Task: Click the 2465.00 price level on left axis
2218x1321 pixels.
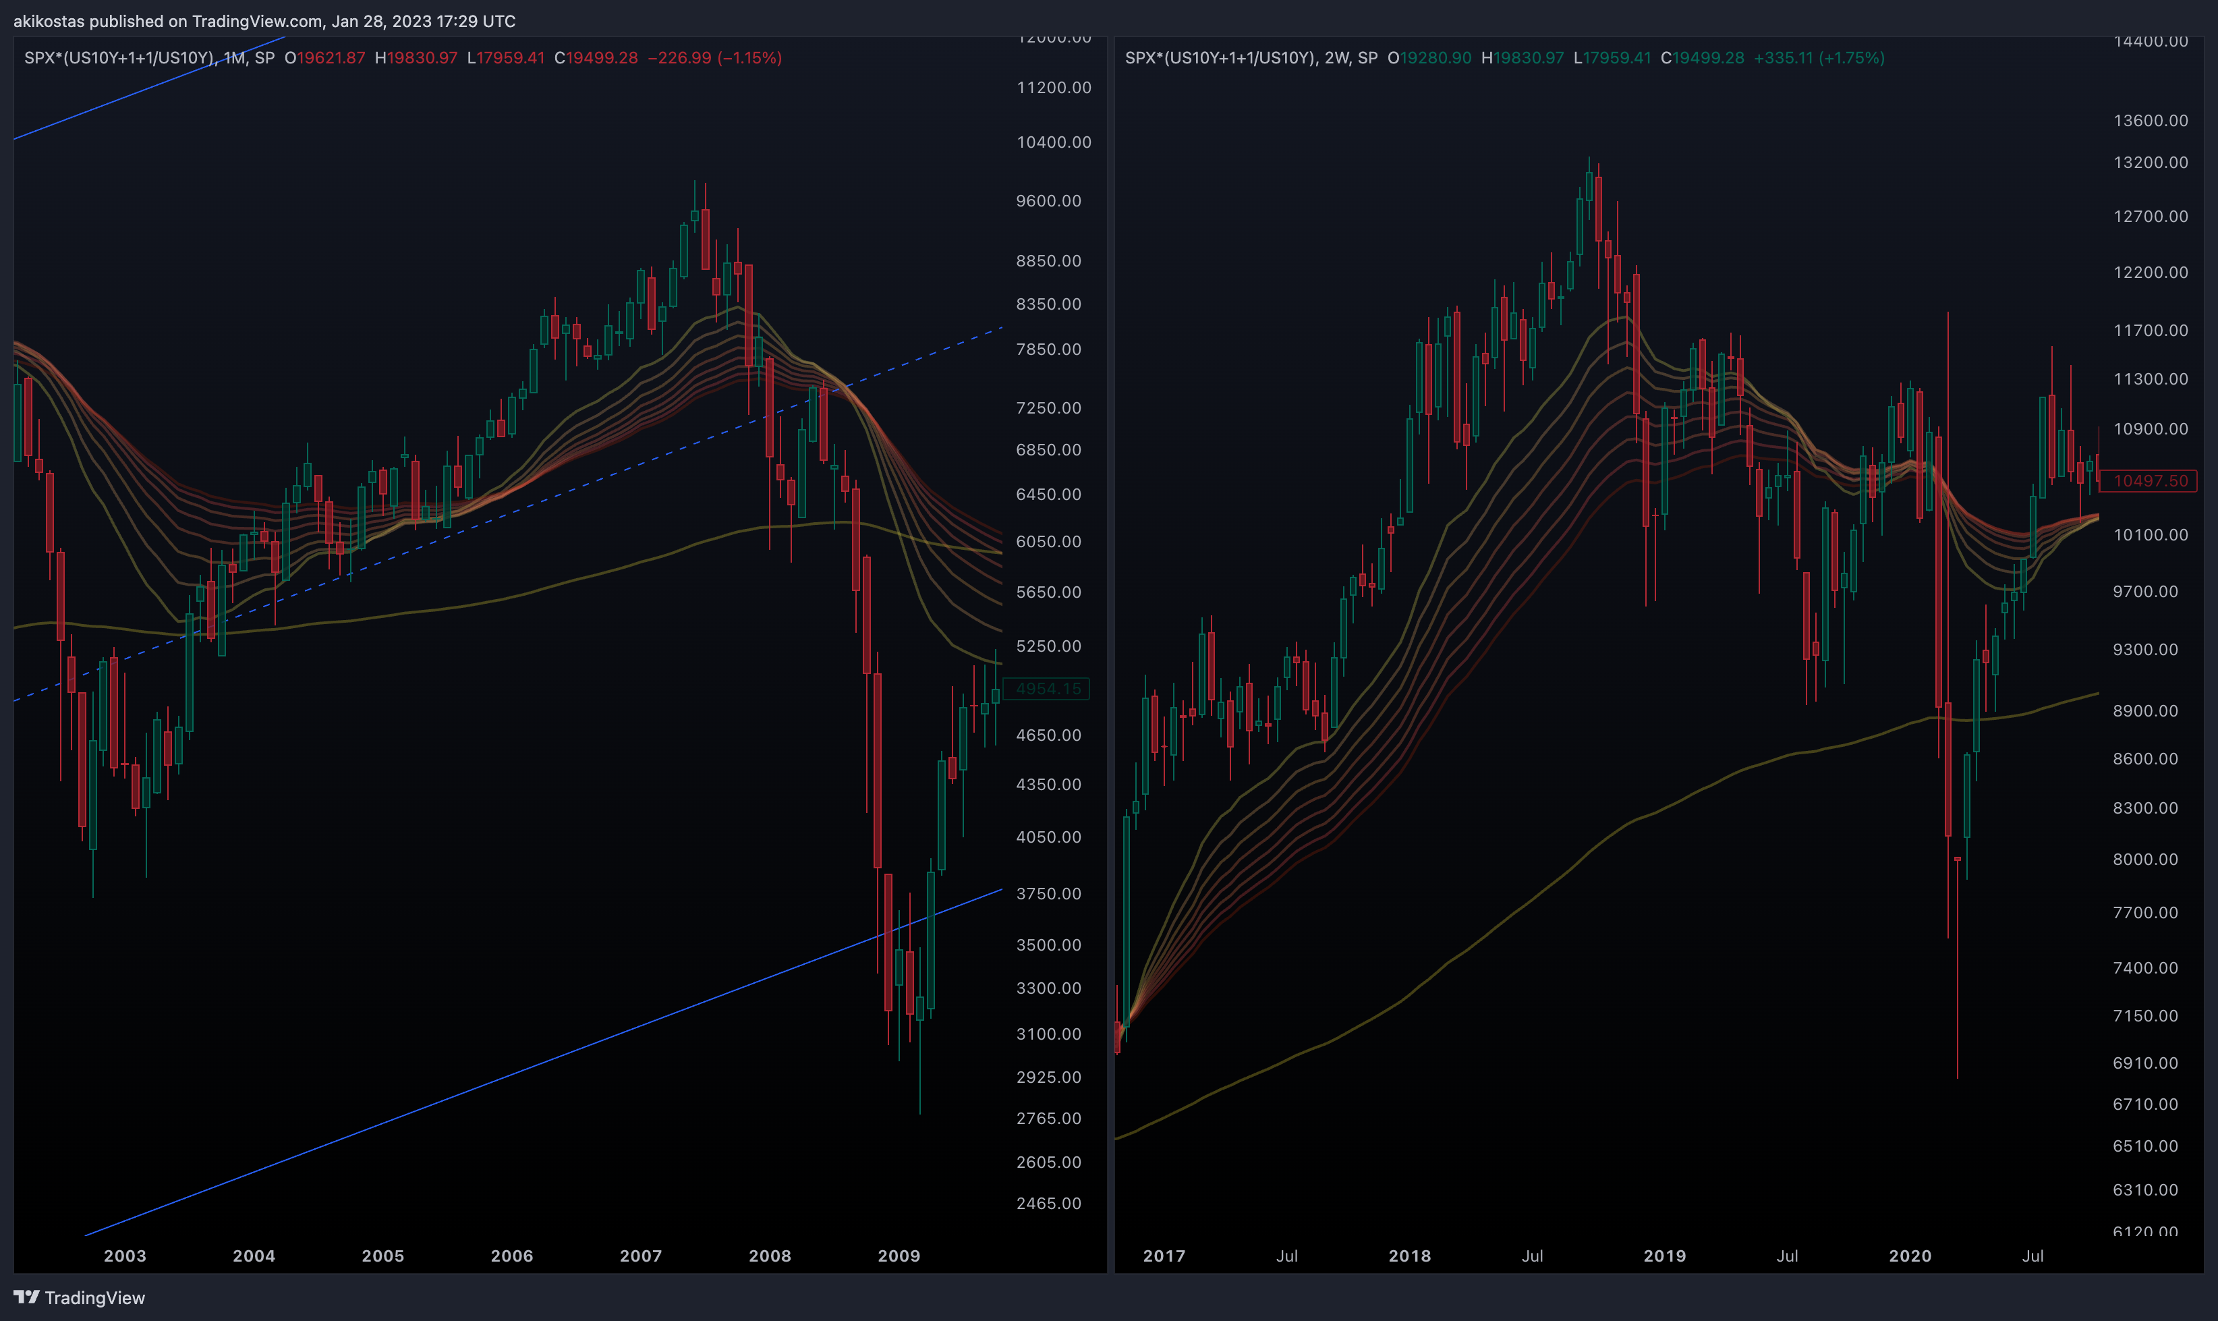Action: click(x=1048, y=1204)
